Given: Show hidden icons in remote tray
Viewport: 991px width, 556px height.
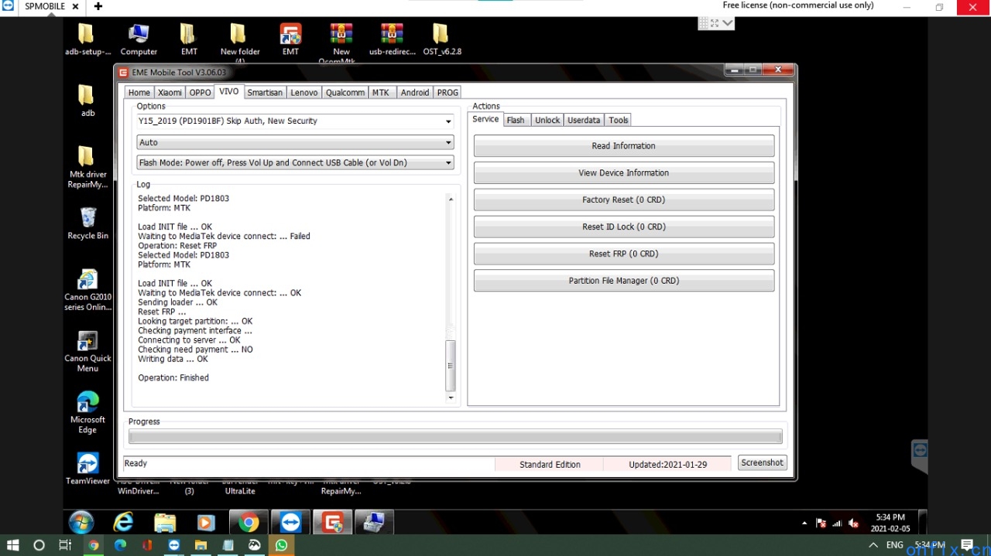Looking at the screenshot, I should [x=804, y=524].
